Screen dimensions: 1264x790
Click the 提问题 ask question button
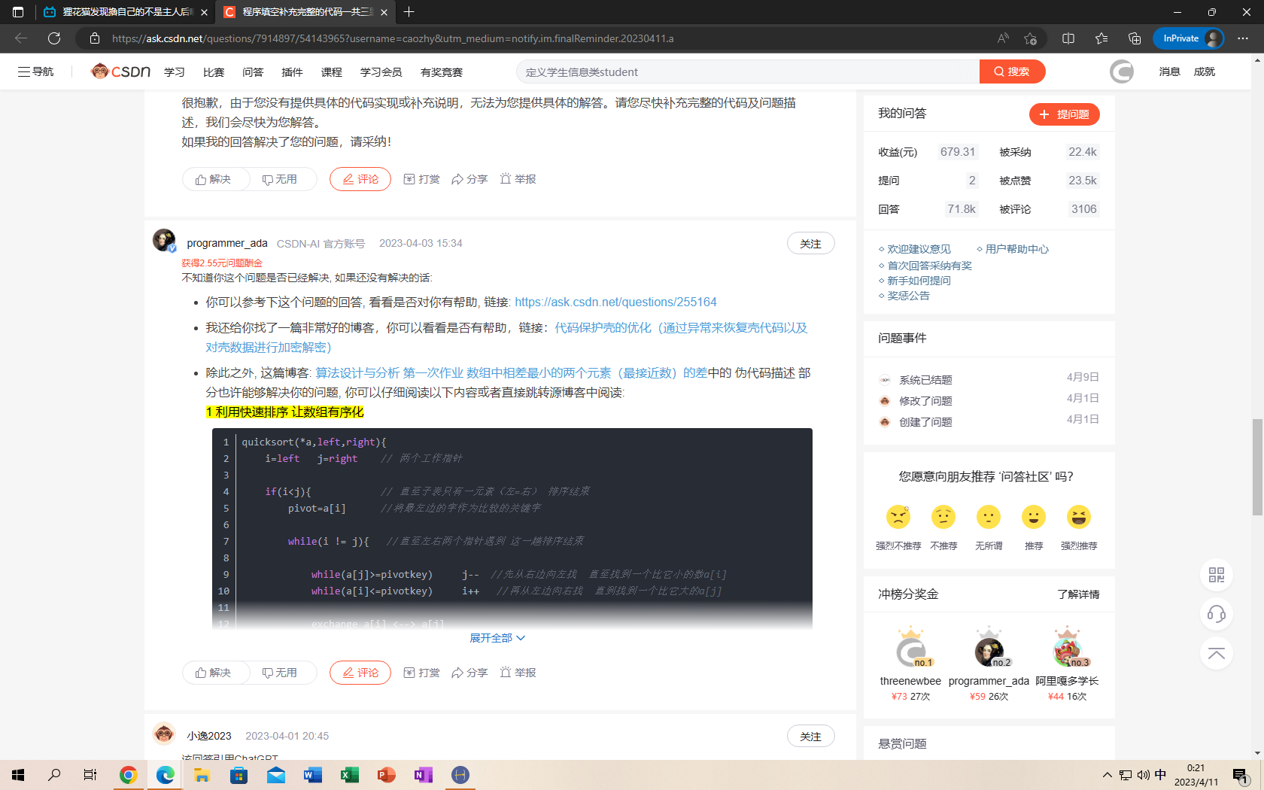pyautogui.click(x=1065, y=114)
